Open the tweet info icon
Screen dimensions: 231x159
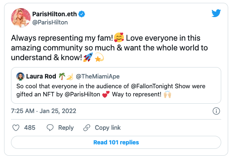[216, 111]
